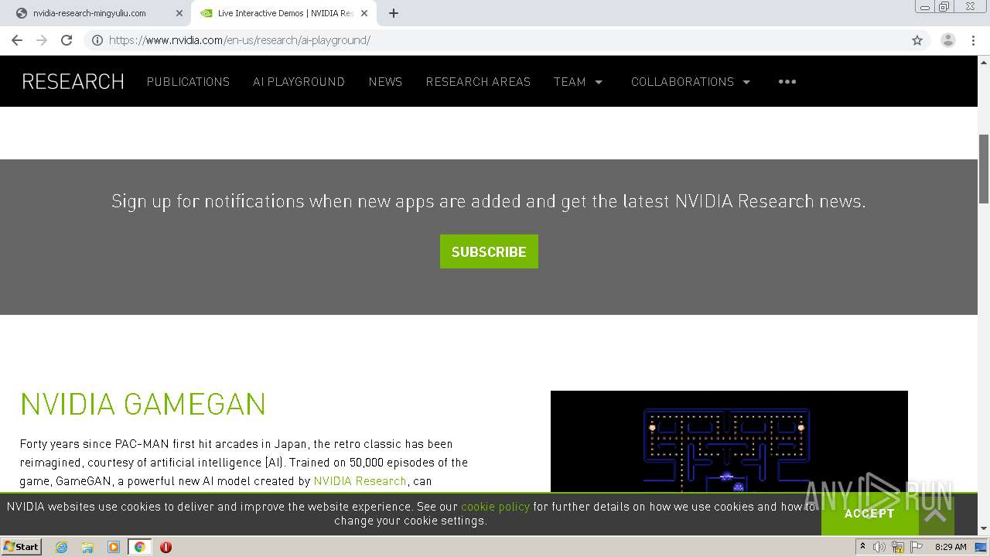Open the Action Center flag icon
This screenshot has height=557, width=990.
tap(917, 547)
